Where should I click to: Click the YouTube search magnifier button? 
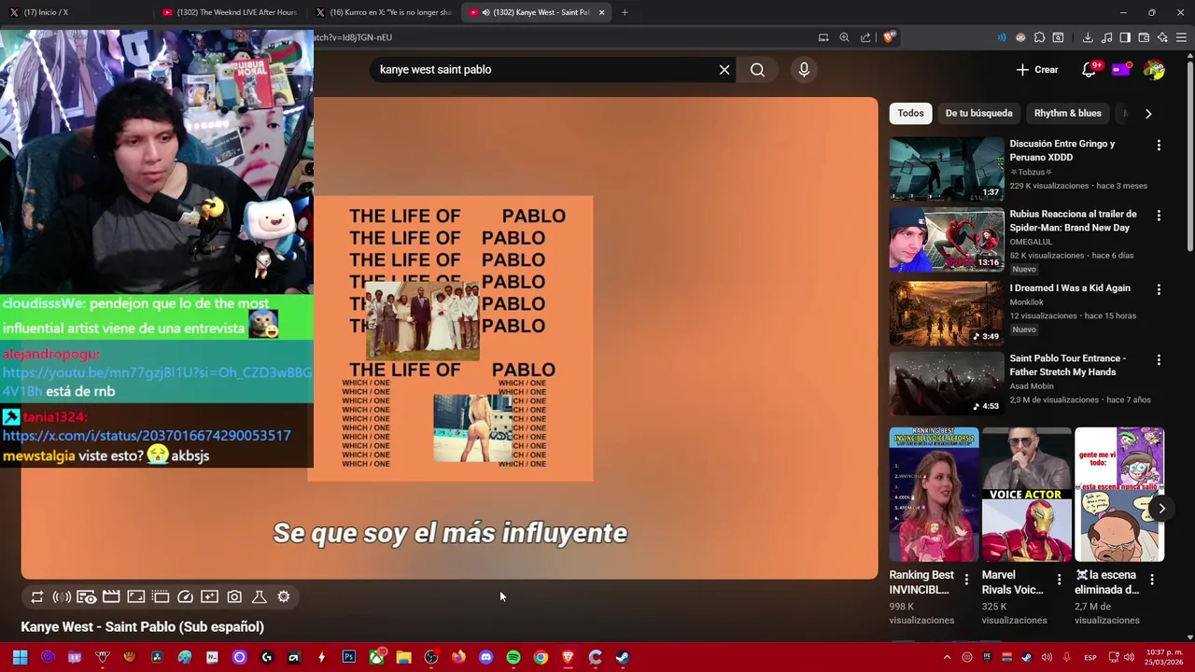tap(757, 70)
